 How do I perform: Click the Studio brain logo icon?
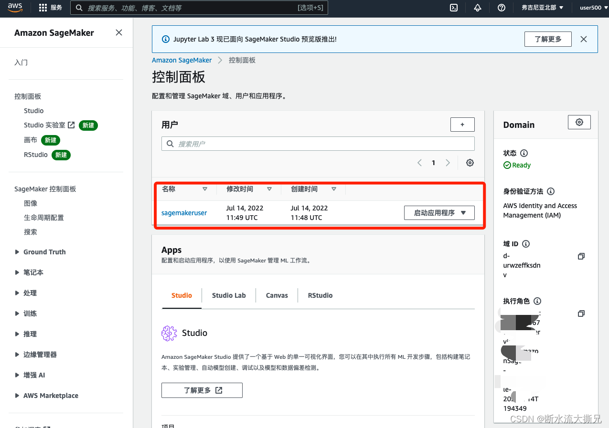[x=169, y=333]
